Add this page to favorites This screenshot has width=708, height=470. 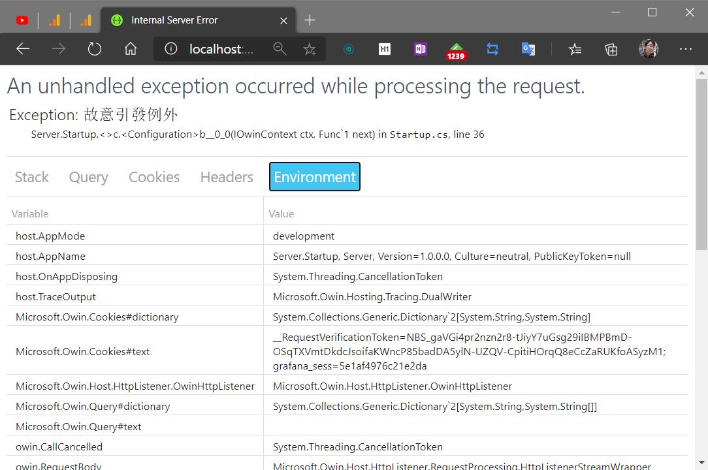pos(309,49)
